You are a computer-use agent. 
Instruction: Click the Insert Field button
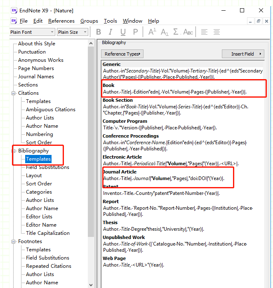(243, 54)
